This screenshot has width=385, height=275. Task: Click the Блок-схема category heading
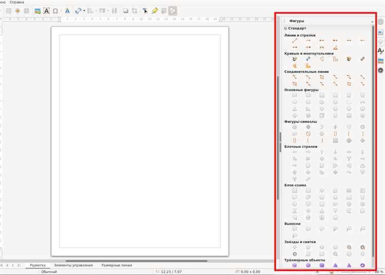(295, 185)
